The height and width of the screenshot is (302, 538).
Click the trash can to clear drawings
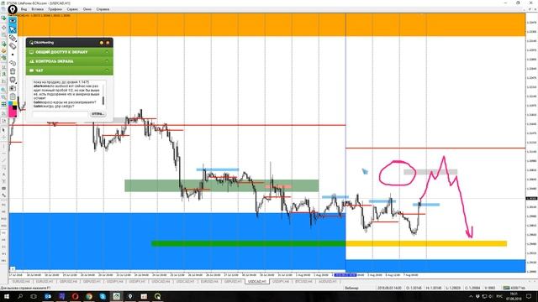pyautogui.click(x=13, y=71)
